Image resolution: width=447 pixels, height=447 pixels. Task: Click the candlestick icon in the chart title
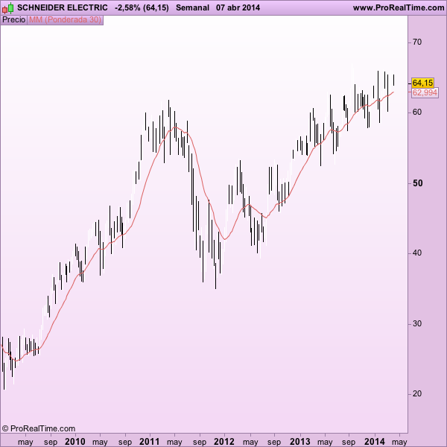pyautogui.click(x=7, y=8)
